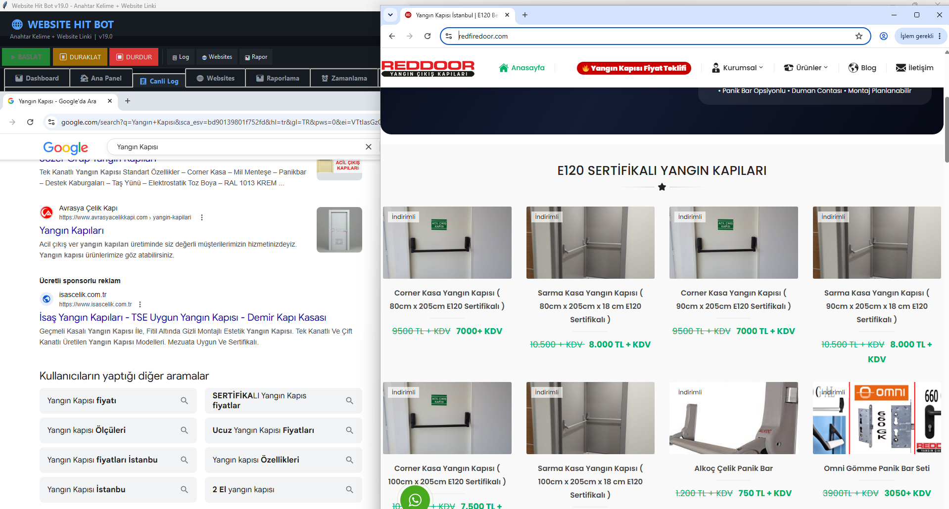This screenshot has width=949, height=509.
Task: Reload the Google search page
Action: click(30, 122)
